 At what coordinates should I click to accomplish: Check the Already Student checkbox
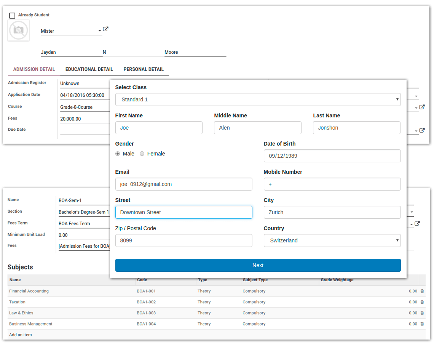coord(11,14)
